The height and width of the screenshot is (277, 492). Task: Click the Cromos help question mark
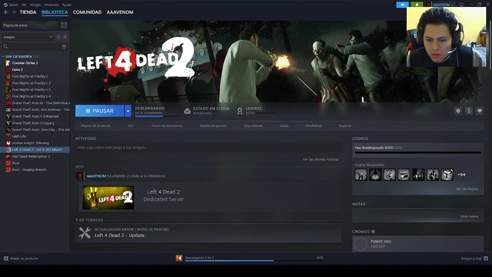point(373,232)
